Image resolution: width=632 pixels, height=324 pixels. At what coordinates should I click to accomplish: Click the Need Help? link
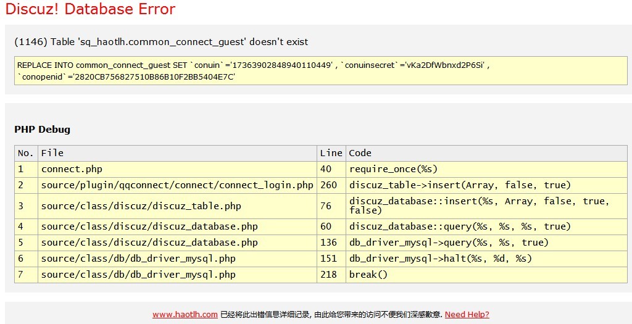coord(467,314)
